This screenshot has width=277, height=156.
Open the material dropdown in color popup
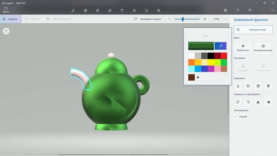(x=208, y=36)
